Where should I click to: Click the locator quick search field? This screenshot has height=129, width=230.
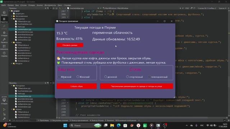coord(24,120)
